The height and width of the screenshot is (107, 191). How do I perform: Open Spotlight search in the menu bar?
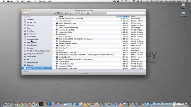point(187,1)
